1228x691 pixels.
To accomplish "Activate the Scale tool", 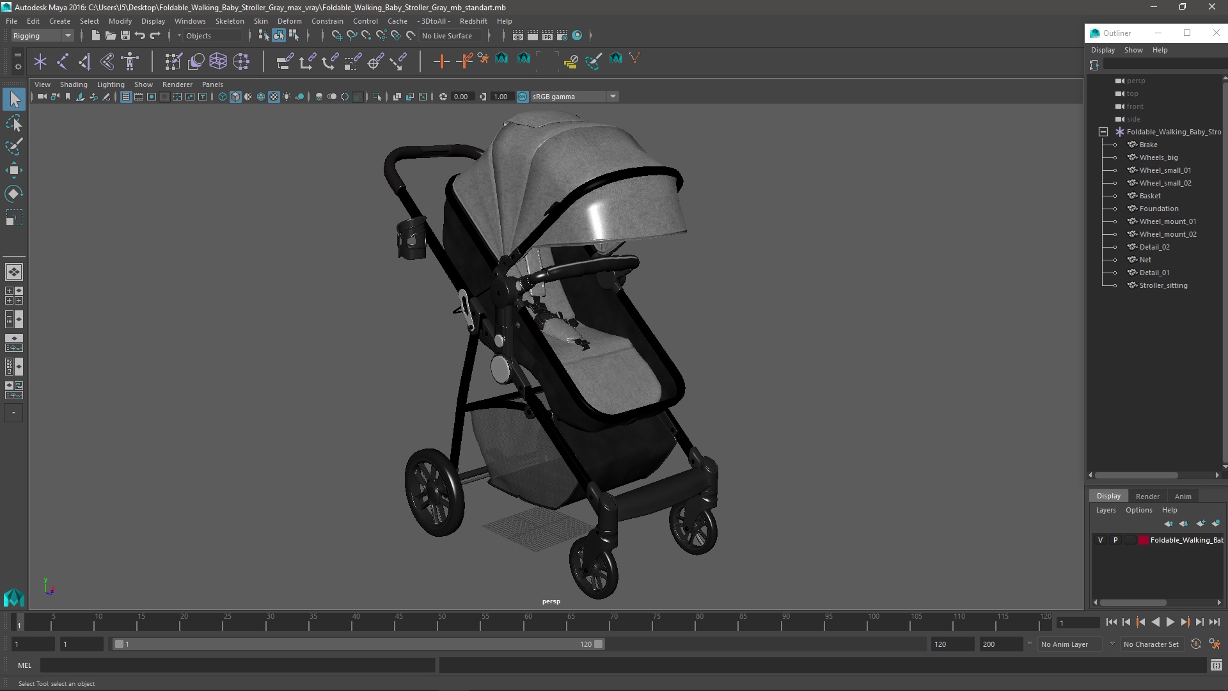I will coord(14,218).
